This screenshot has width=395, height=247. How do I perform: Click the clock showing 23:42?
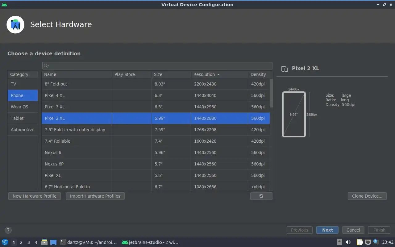(388, 242)
